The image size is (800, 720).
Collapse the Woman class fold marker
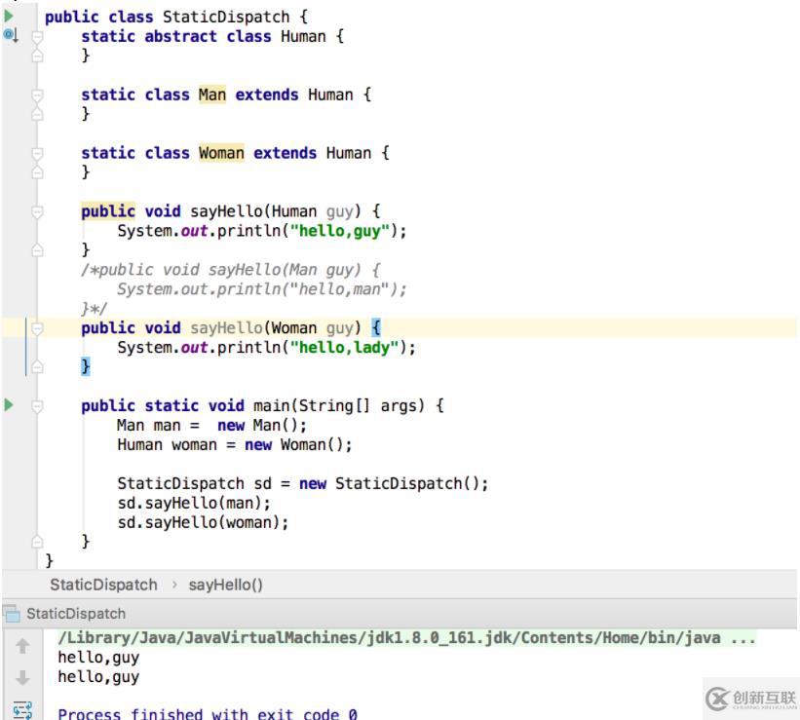37,153
